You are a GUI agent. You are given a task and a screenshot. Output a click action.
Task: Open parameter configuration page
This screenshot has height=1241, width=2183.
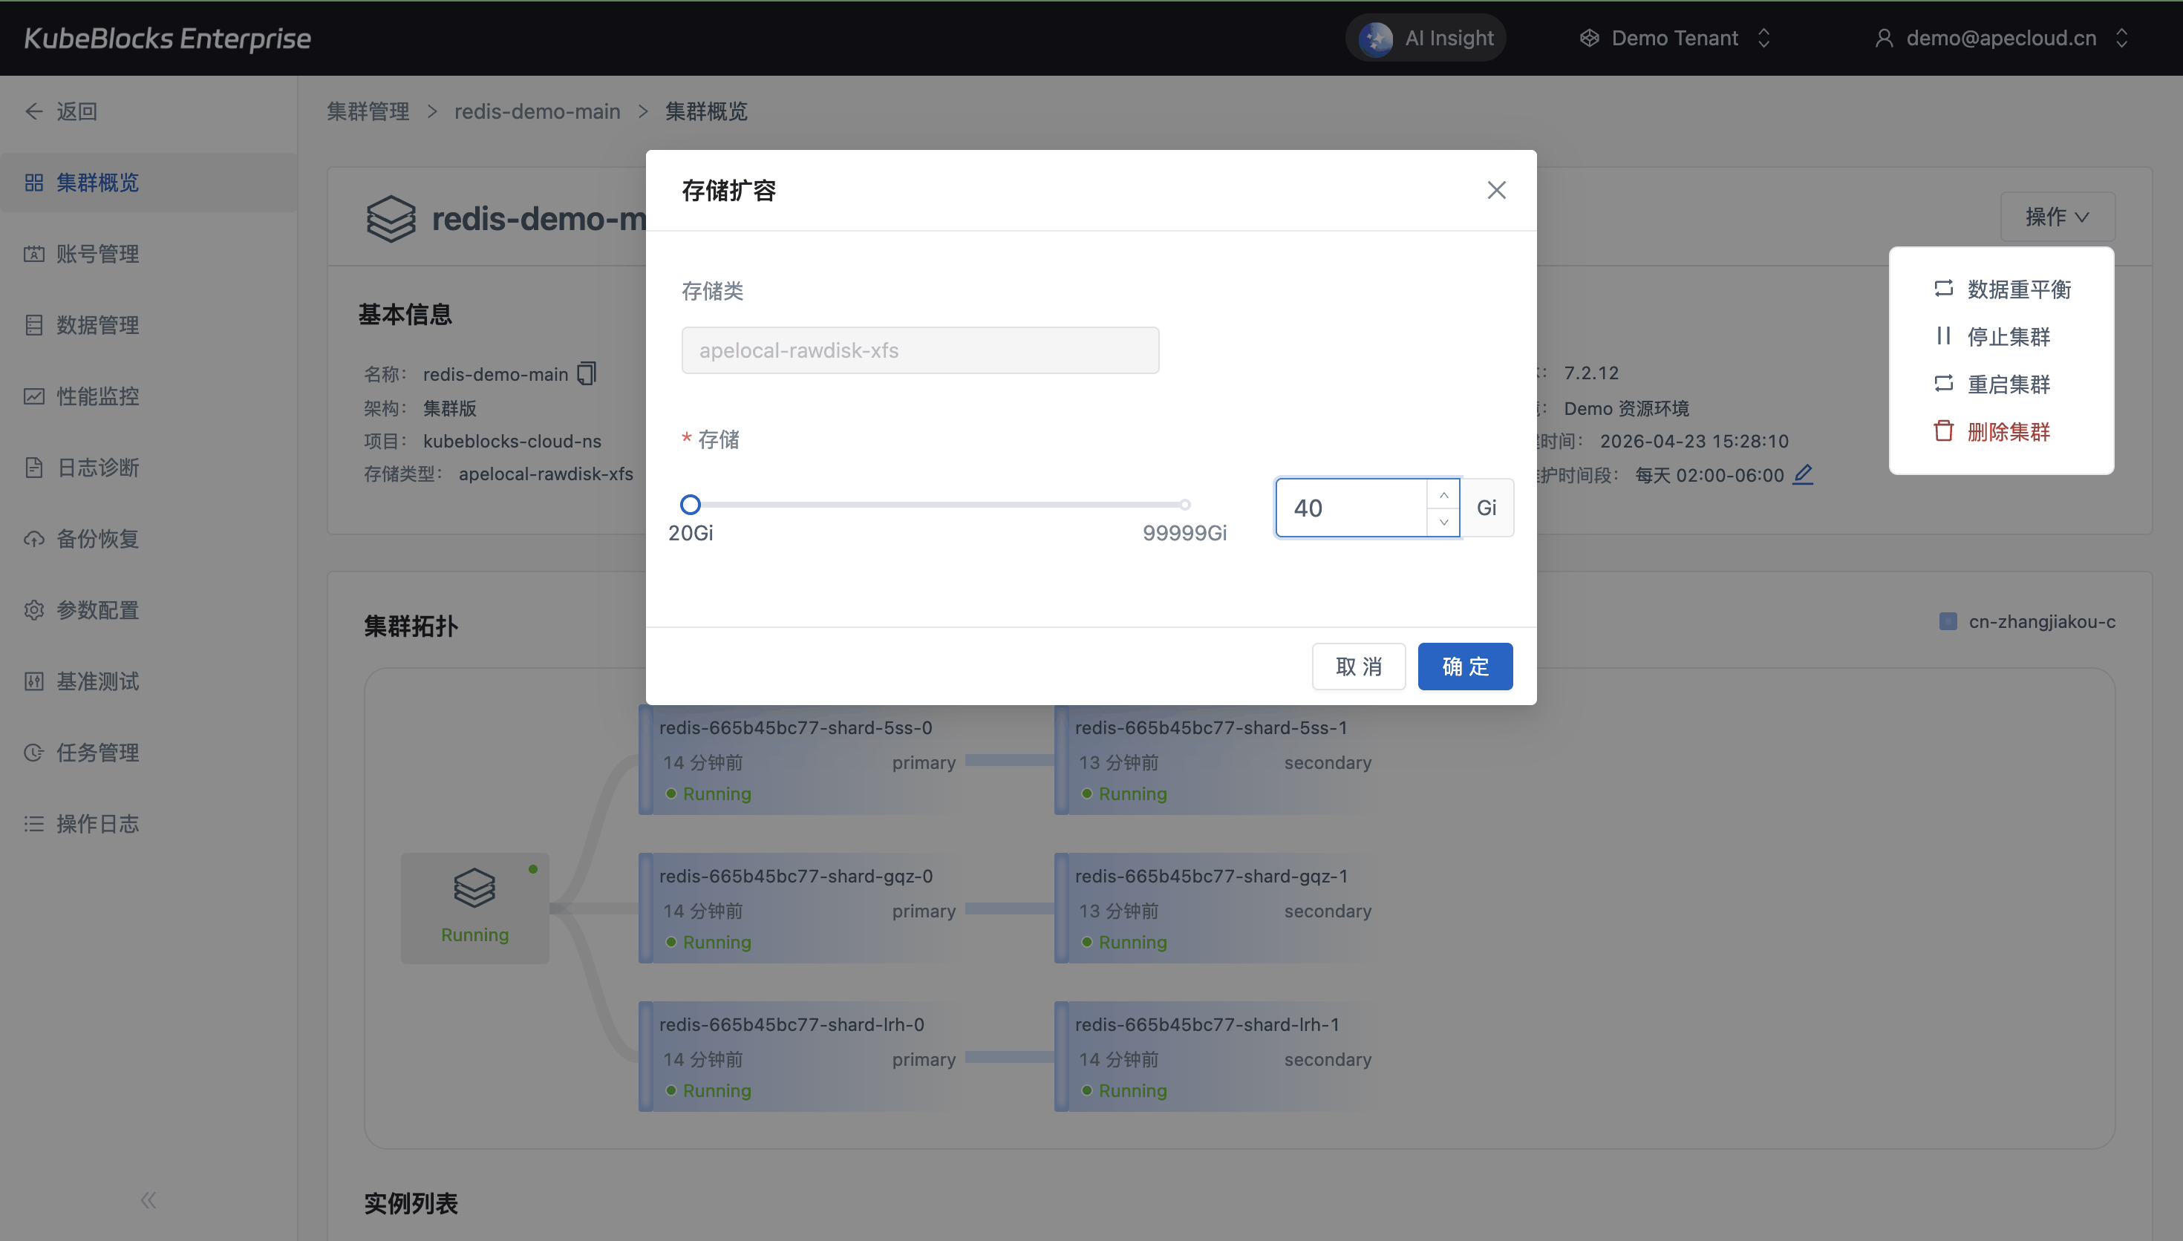point(97,610)
